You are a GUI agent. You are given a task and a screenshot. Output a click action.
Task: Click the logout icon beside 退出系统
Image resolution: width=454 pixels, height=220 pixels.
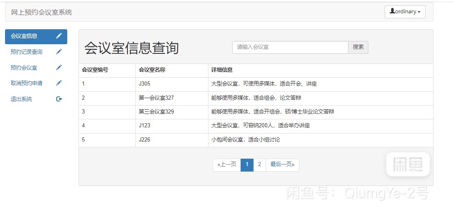pyautogui.click(x=59, y=99)
